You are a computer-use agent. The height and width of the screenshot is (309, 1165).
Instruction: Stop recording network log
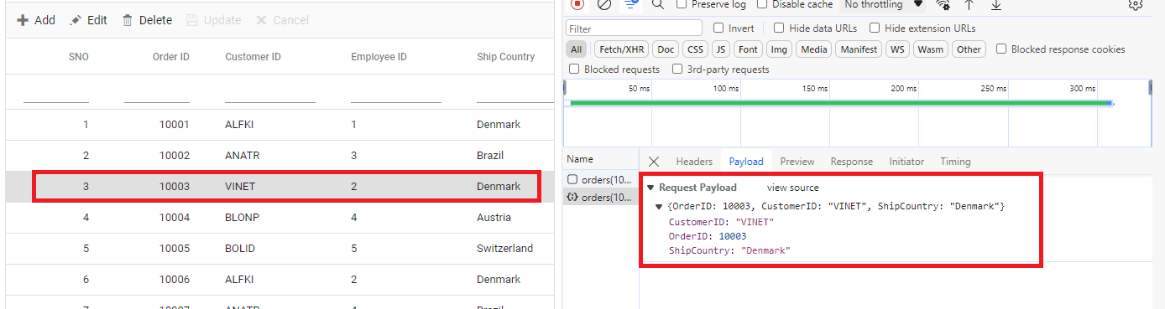click(x=577, y=4)
